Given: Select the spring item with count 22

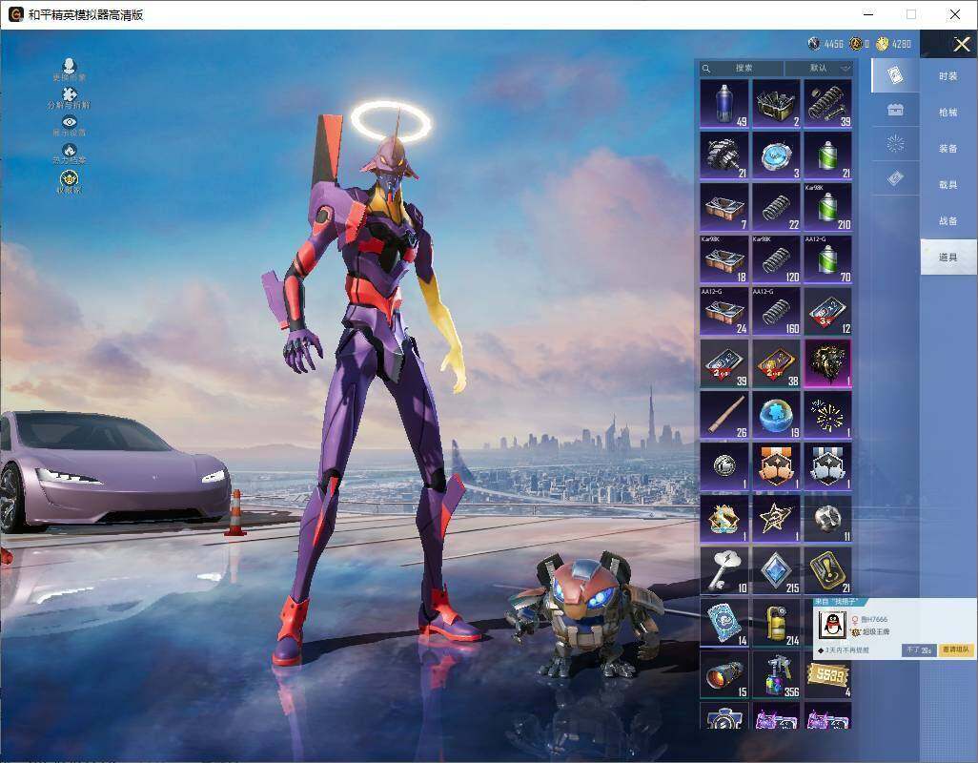Looking at the screenshot, I should [776, 207].
